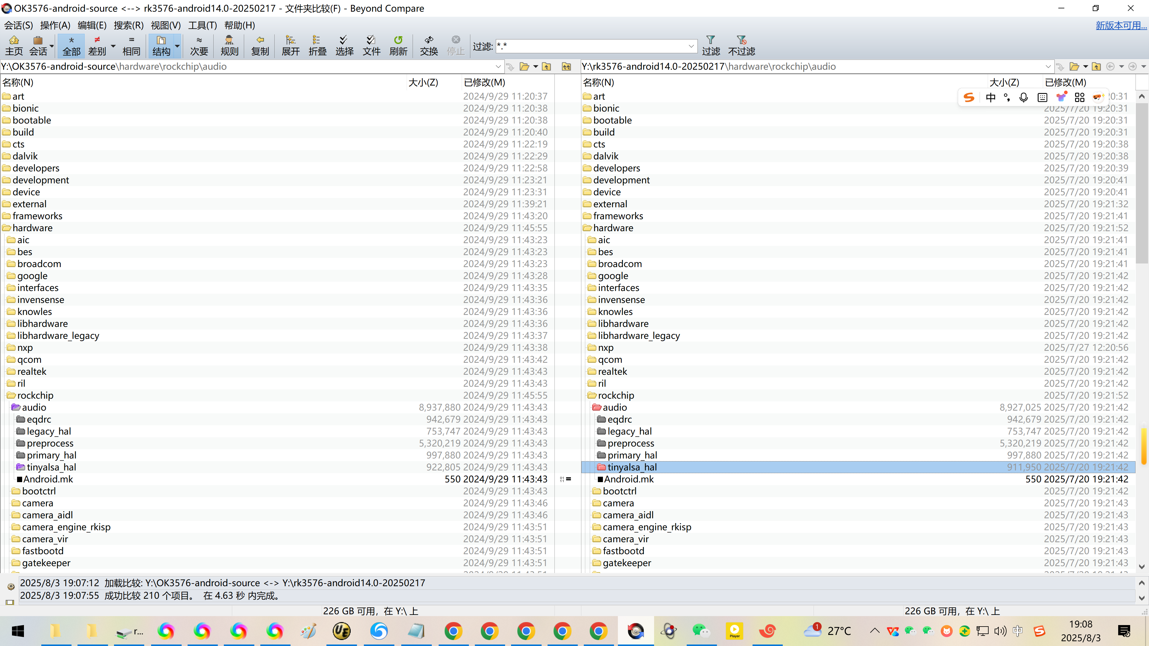Toggle the IME soft keyboard icon
This screenshot has height=646, width=1149.
coord(1042,97)
